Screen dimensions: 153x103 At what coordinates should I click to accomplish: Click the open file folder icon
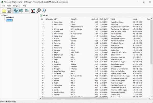4,10
